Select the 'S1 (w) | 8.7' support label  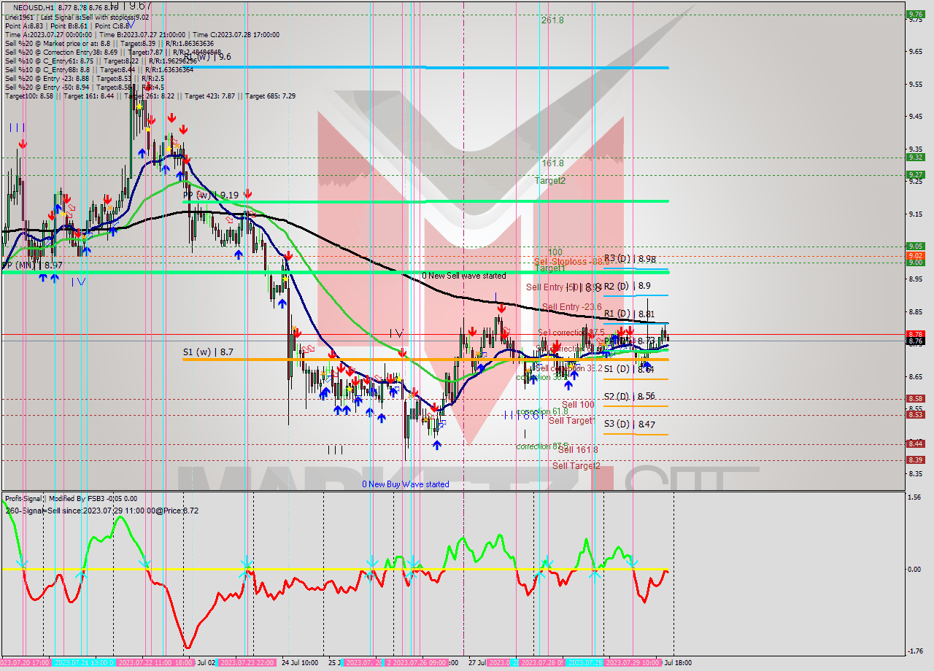click(x=208, y=352)
